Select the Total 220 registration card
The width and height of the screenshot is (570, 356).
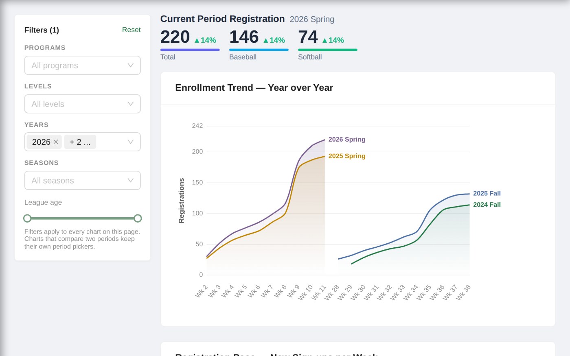click(x=190, y=44)
